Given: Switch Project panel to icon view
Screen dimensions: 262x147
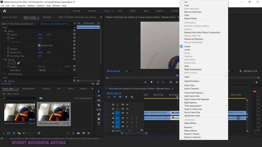Looking at the screenshot, I should coord(14,133).
